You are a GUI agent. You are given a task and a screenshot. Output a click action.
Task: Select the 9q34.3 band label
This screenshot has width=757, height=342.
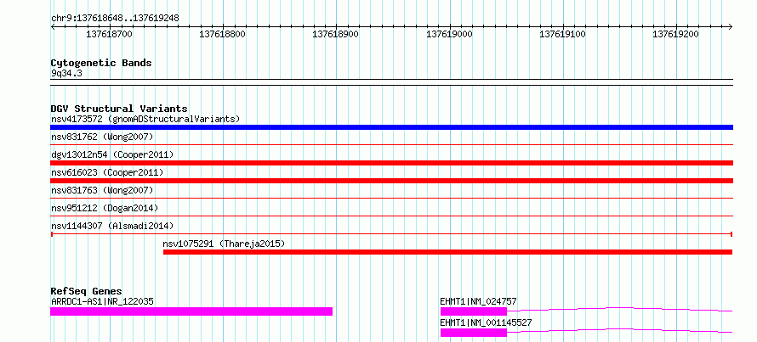pos(66,74)
